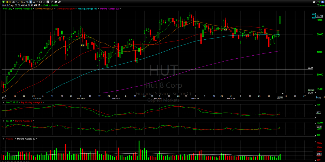Click the 65.30 RSI value label

click(319, 127)
